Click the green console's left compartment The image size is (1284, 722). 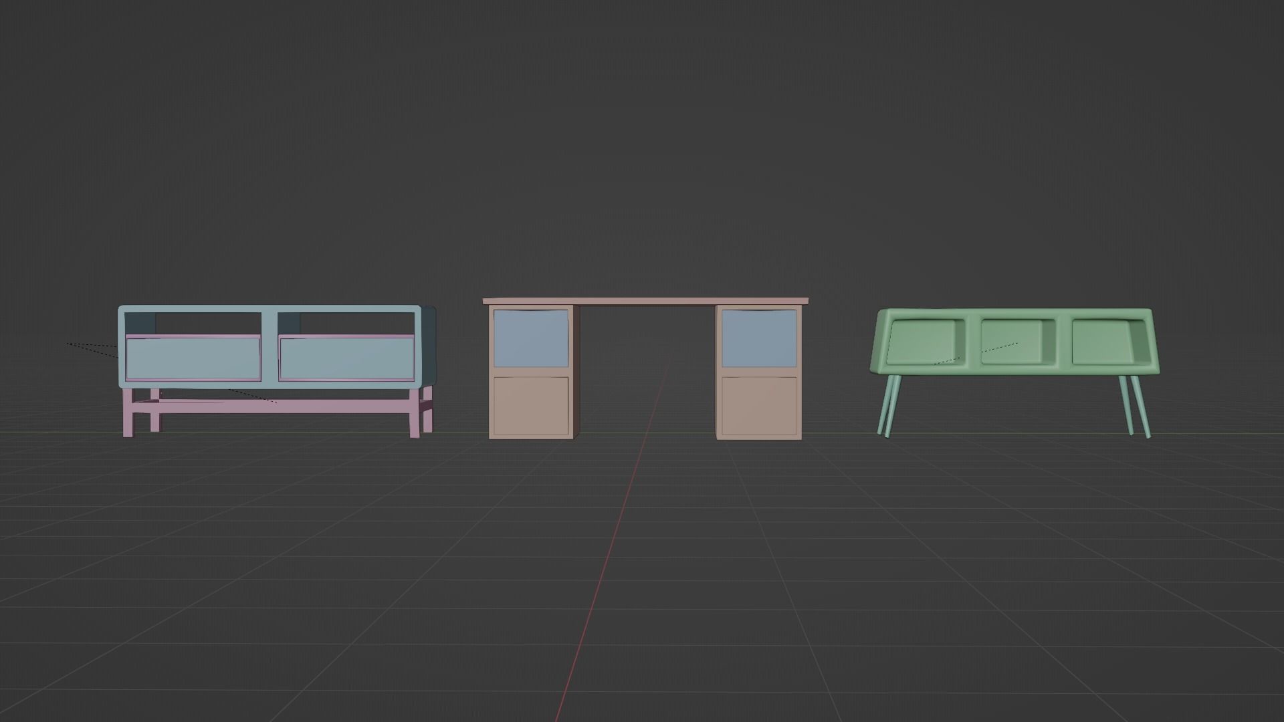pos(926,342)
